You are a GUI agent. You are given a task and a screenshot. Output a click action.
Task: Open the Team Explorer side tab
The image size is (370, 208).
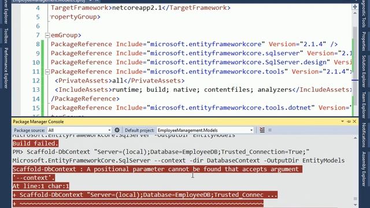click(x=364, y=105)
